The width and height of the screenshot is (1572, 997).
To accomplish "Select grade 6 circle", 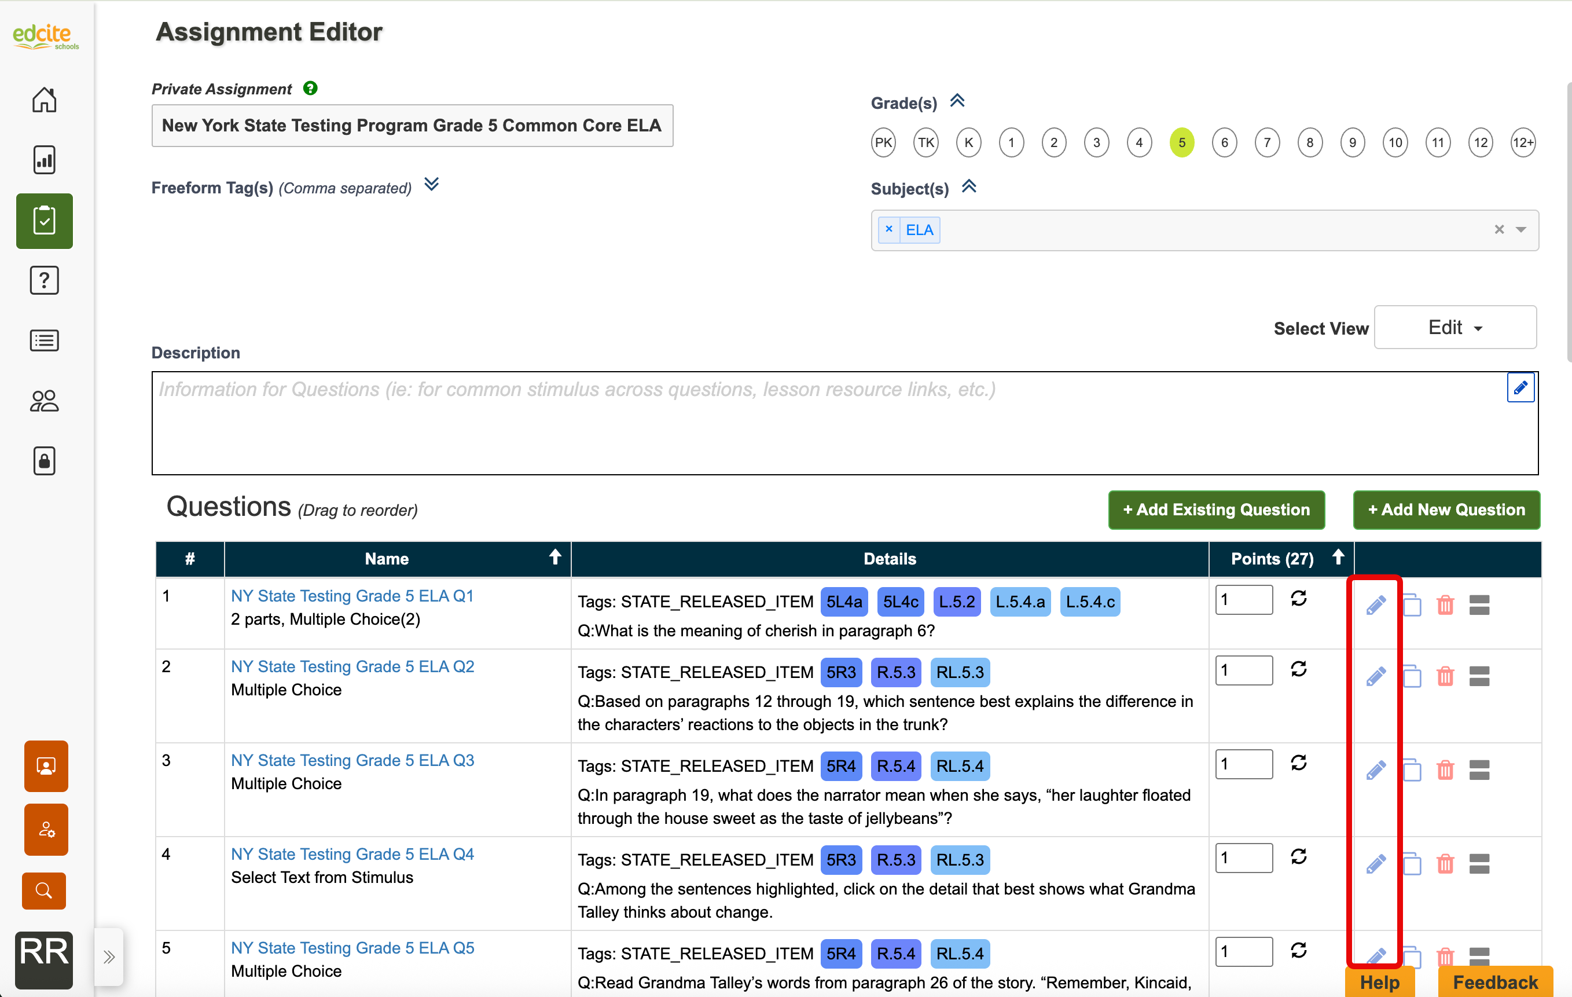I will coord(1224,142).
